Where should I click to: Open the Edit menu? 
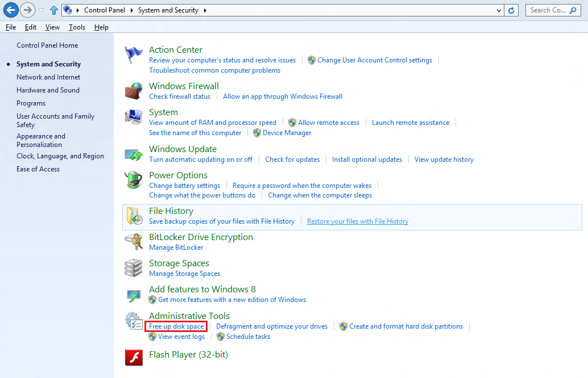point(31,27)
